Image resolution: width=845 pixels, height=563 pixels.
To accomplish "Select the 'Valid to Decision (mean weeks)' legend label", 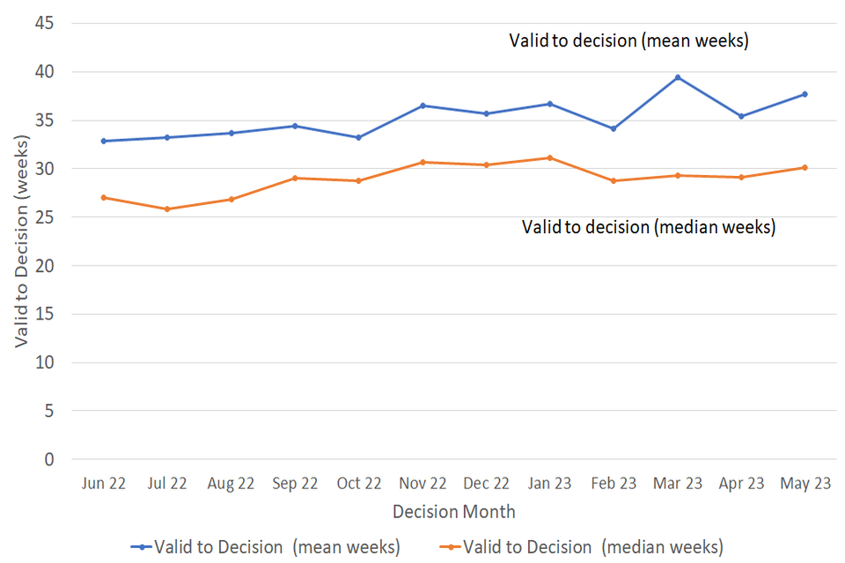I will [276, 546].
